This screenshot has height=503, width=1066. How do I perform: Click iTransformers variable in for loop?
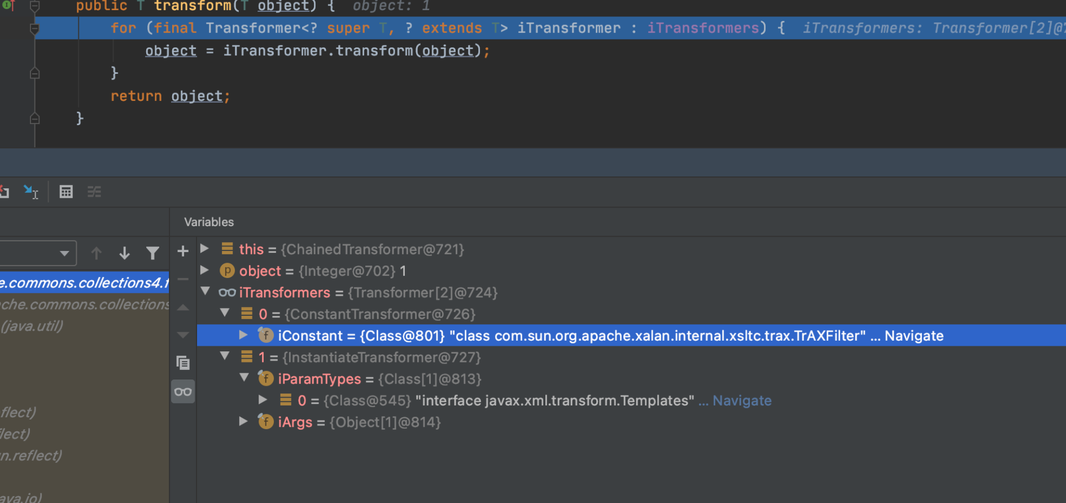click(x=703, y=28)
